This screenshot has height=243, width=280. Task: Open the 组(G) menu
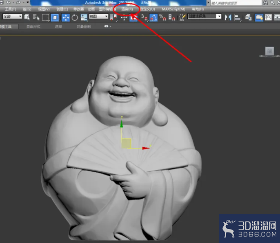point(27,9)
